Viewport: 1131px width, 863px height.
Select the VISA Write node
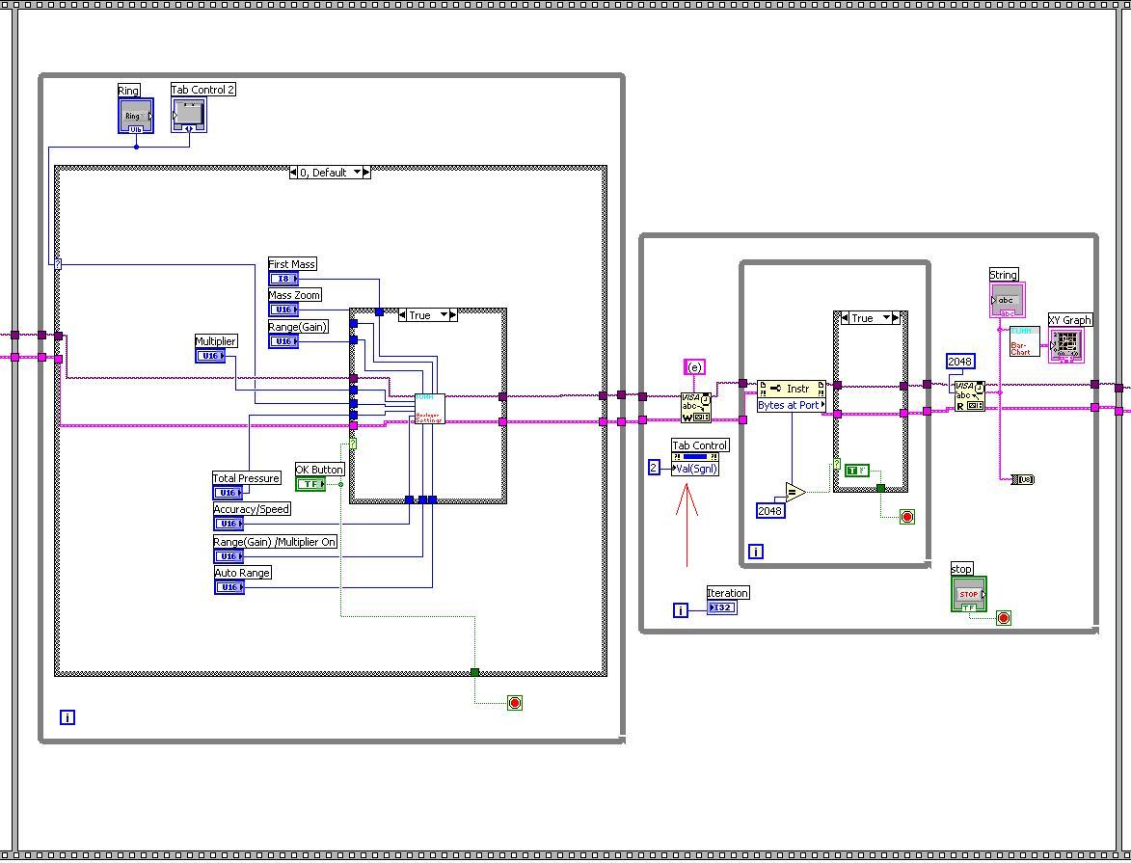tap(696, 408)
